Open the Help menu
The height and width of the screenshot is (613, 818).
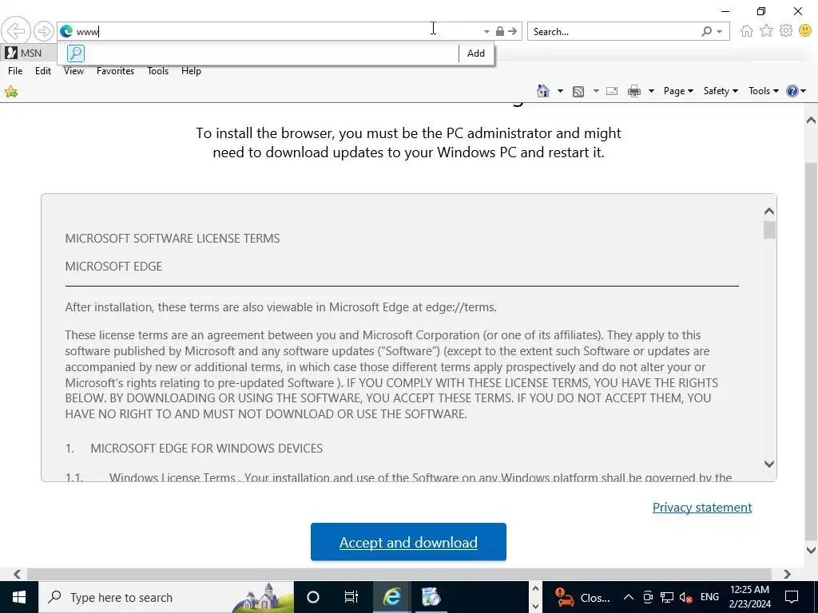pos(191,71)
